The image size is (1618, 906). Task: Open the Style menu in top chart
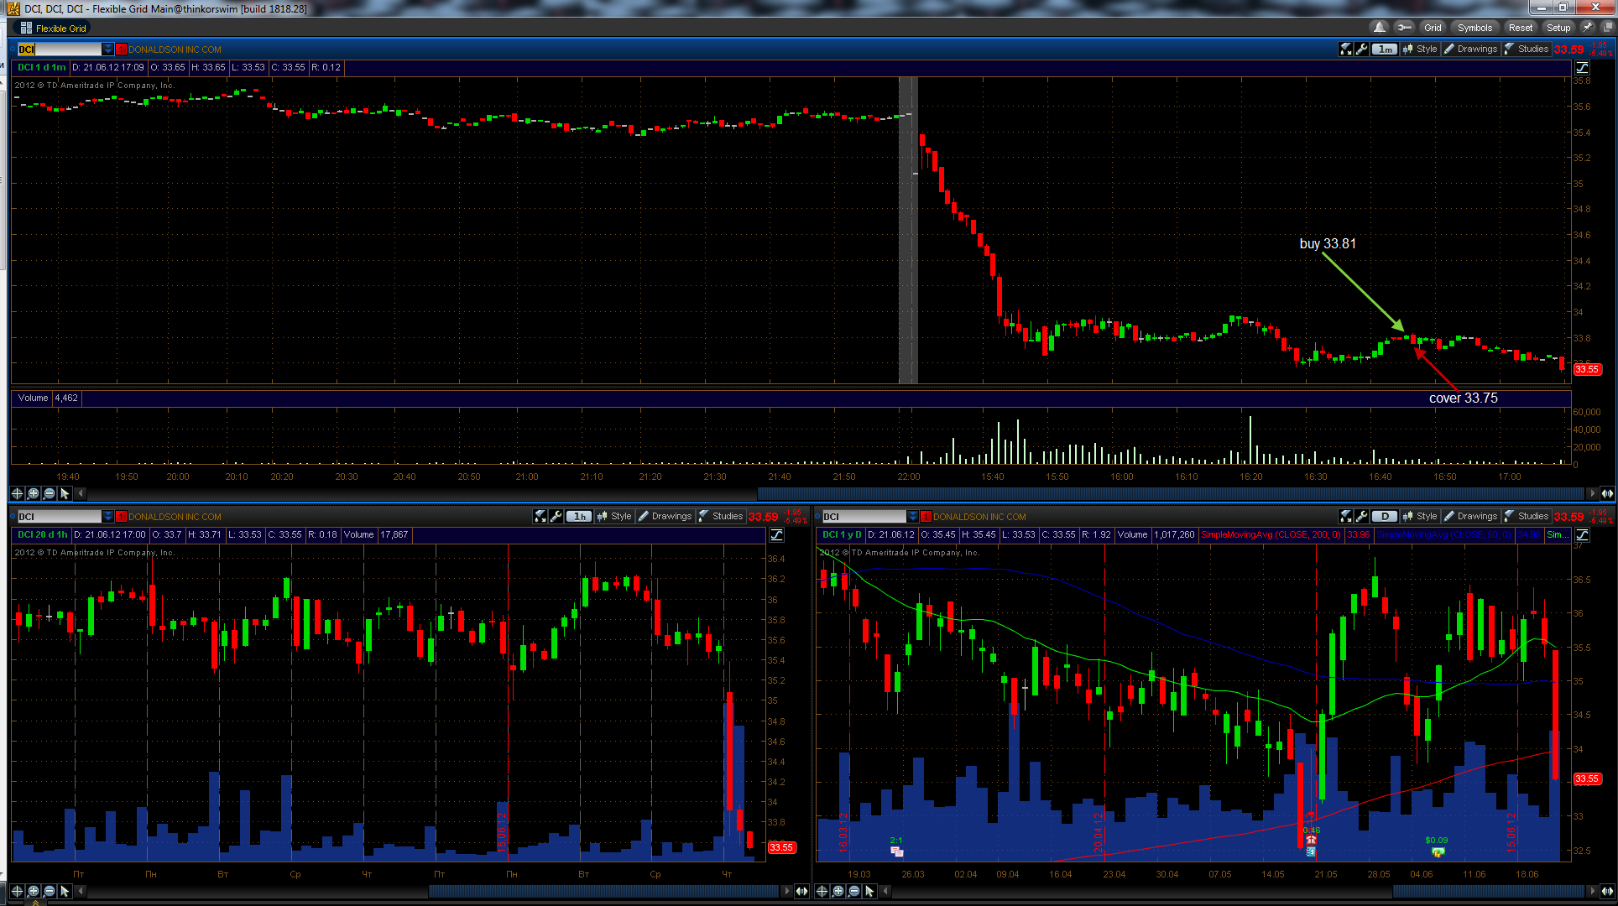tap(1420, 49)
